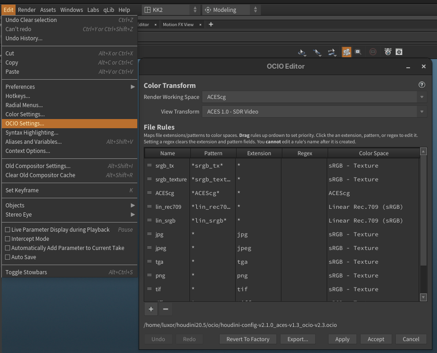Click the Cancel button
437x353 pixels.
[x=411, y=339]
